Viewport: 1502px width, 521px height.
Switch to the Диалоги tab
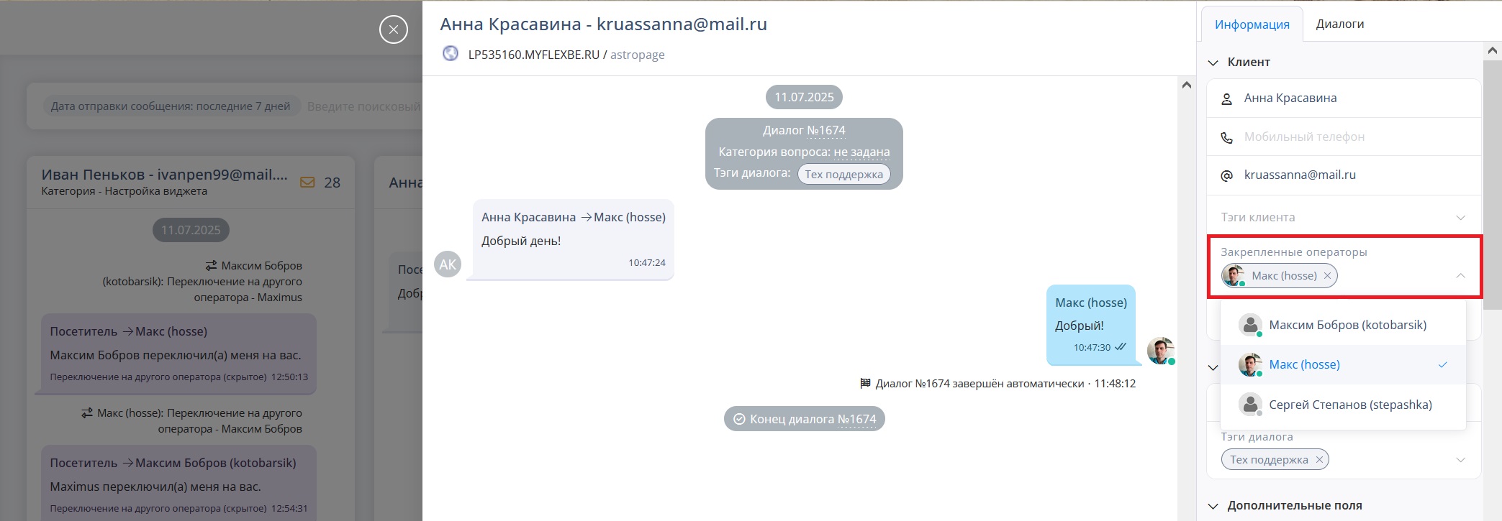(x=1339, y=24)
